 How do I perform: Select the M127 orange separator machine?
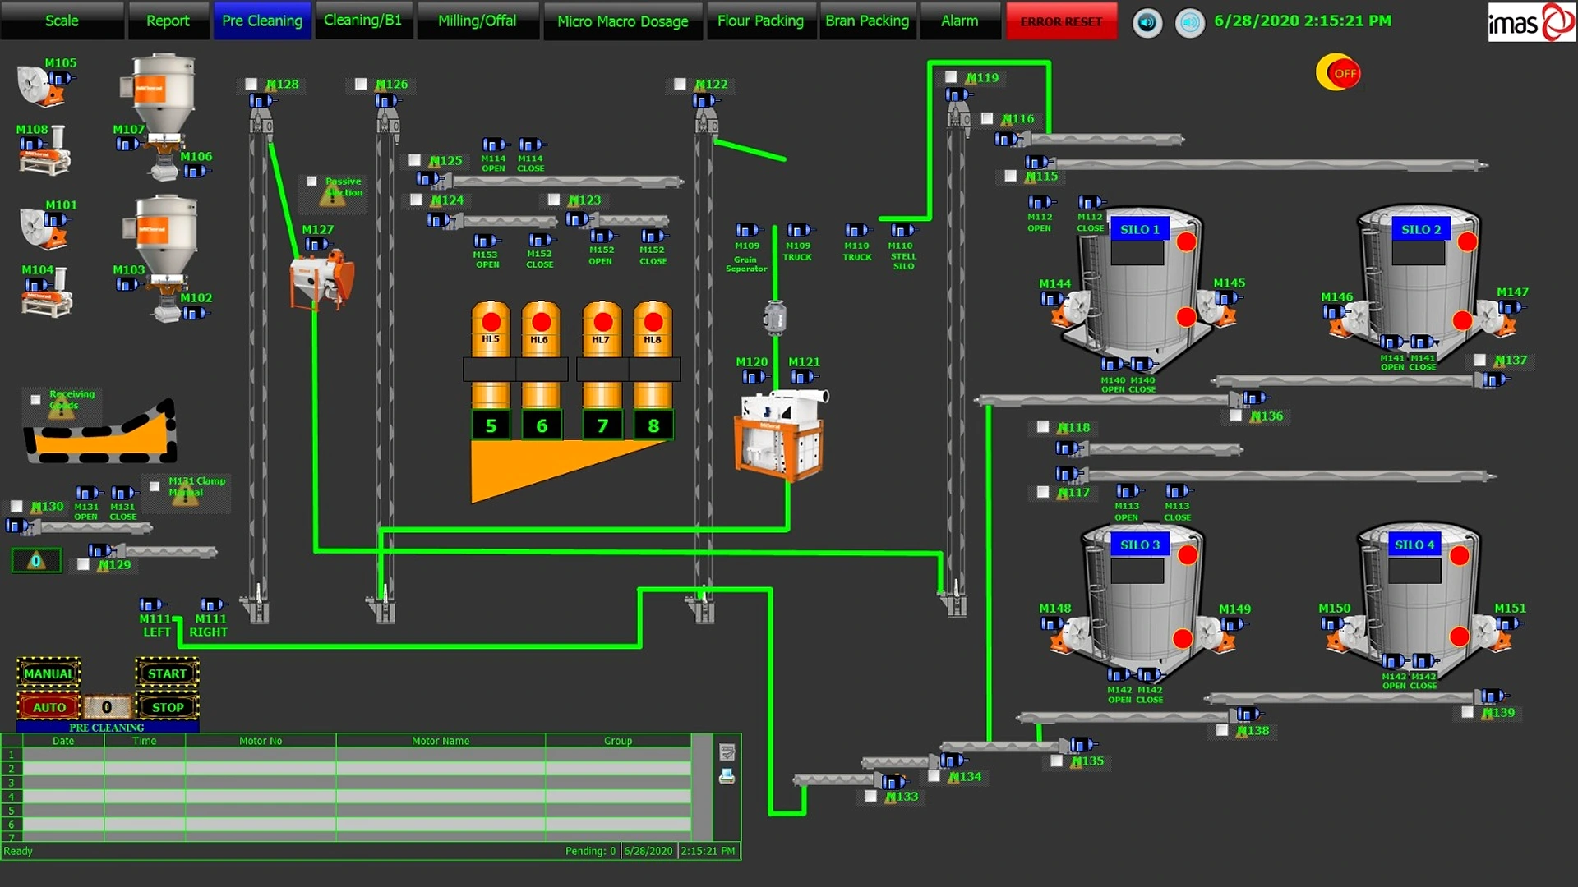pyautogui.click(x=322, y=280)
